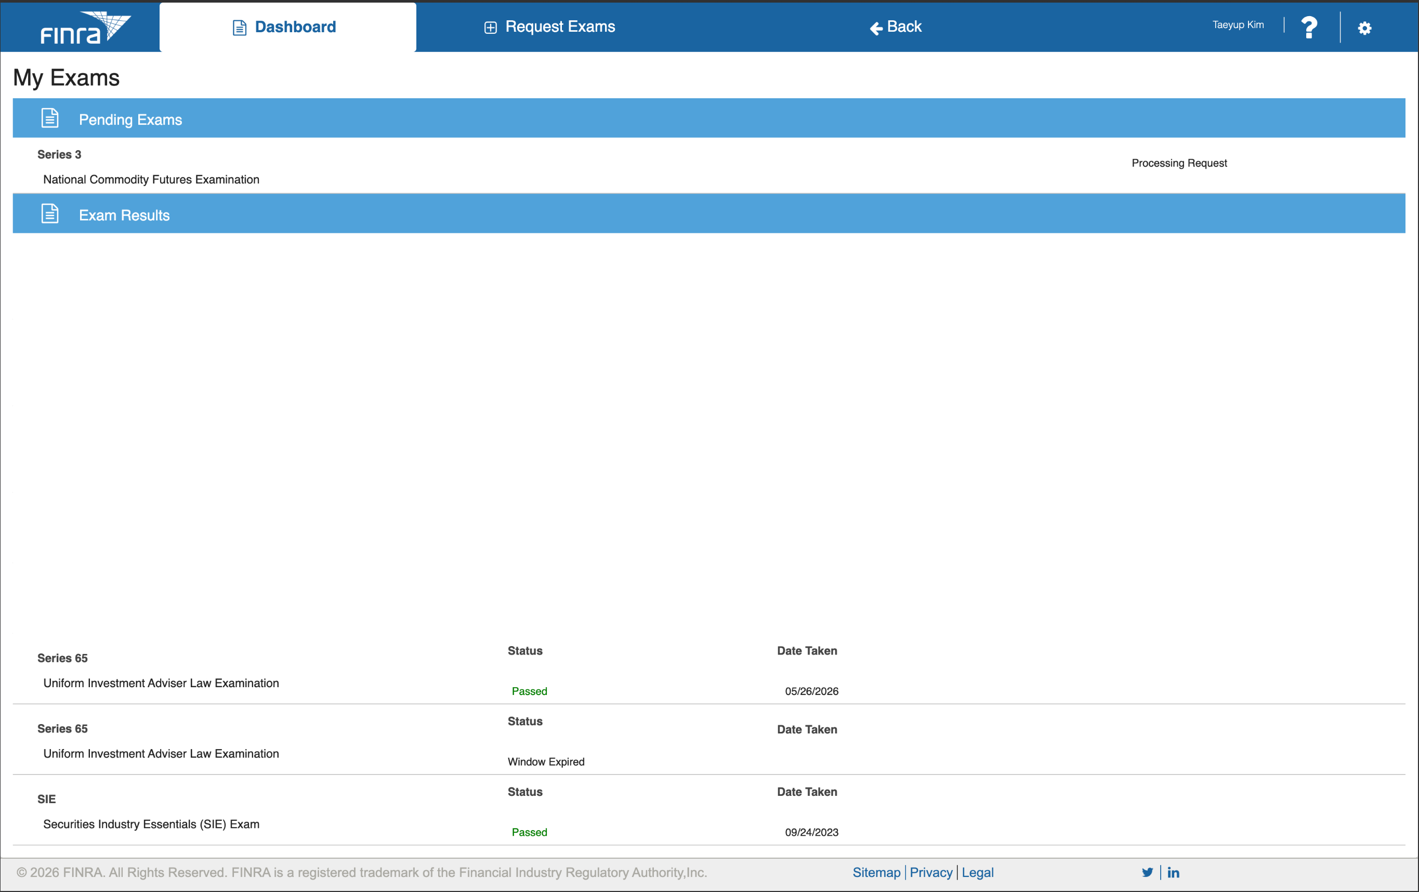Go Back using the navigation link
This screenshot has height=892, width=1419.
click(x=896, y=27)
